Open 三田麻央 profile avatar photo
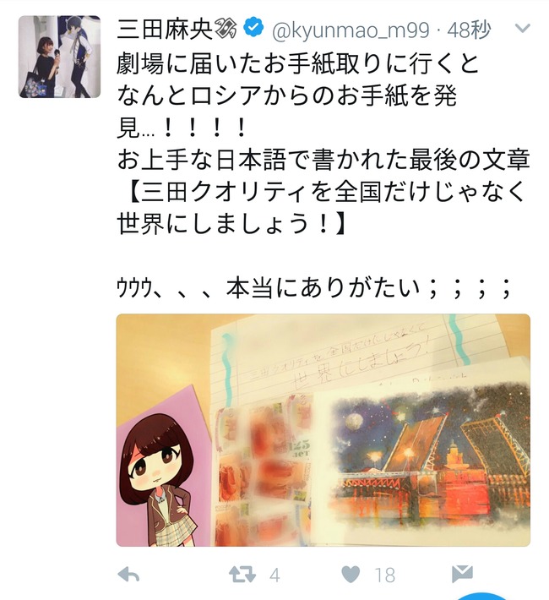 click(59, 57)
